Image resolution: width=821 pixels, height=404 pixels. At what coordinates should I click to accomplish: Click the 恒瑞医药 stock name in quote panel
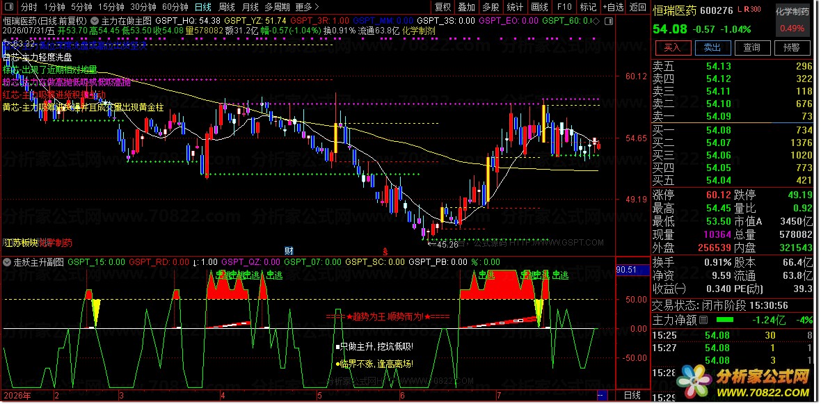pos(674,10)
